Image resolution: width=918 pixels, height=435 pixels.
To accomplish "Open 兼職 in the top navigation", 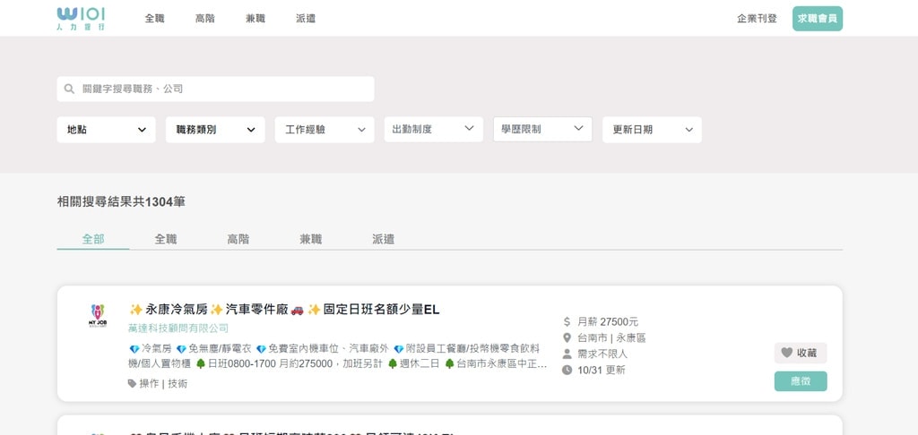I will pyautogui.click(x=255, y=19).
